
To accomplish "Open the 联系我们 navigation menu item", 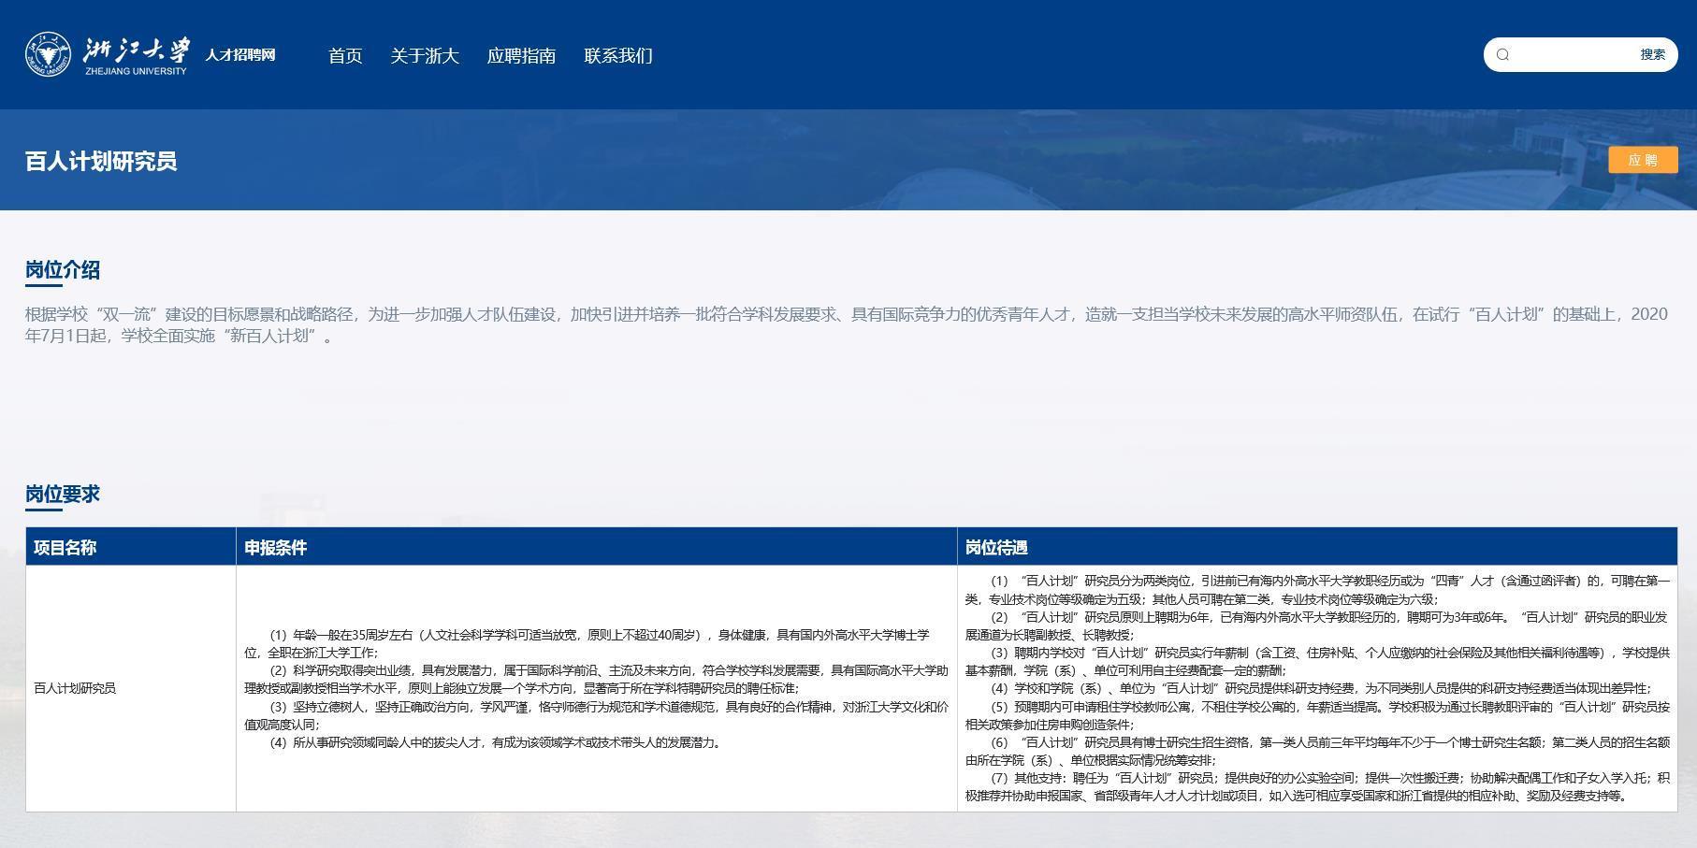I will pyautogui.click(x=616, y=56).
